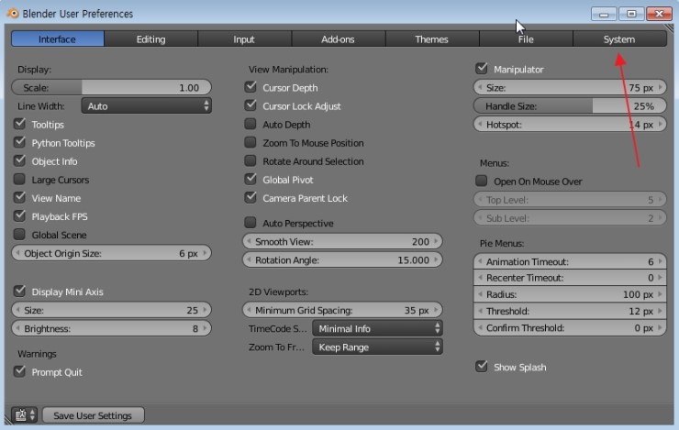Open the Line Width Auto dropdown
The image size is (679, 430).
147,106
